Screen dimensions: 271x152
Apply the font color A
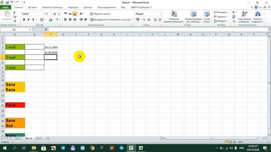point(57,20)
